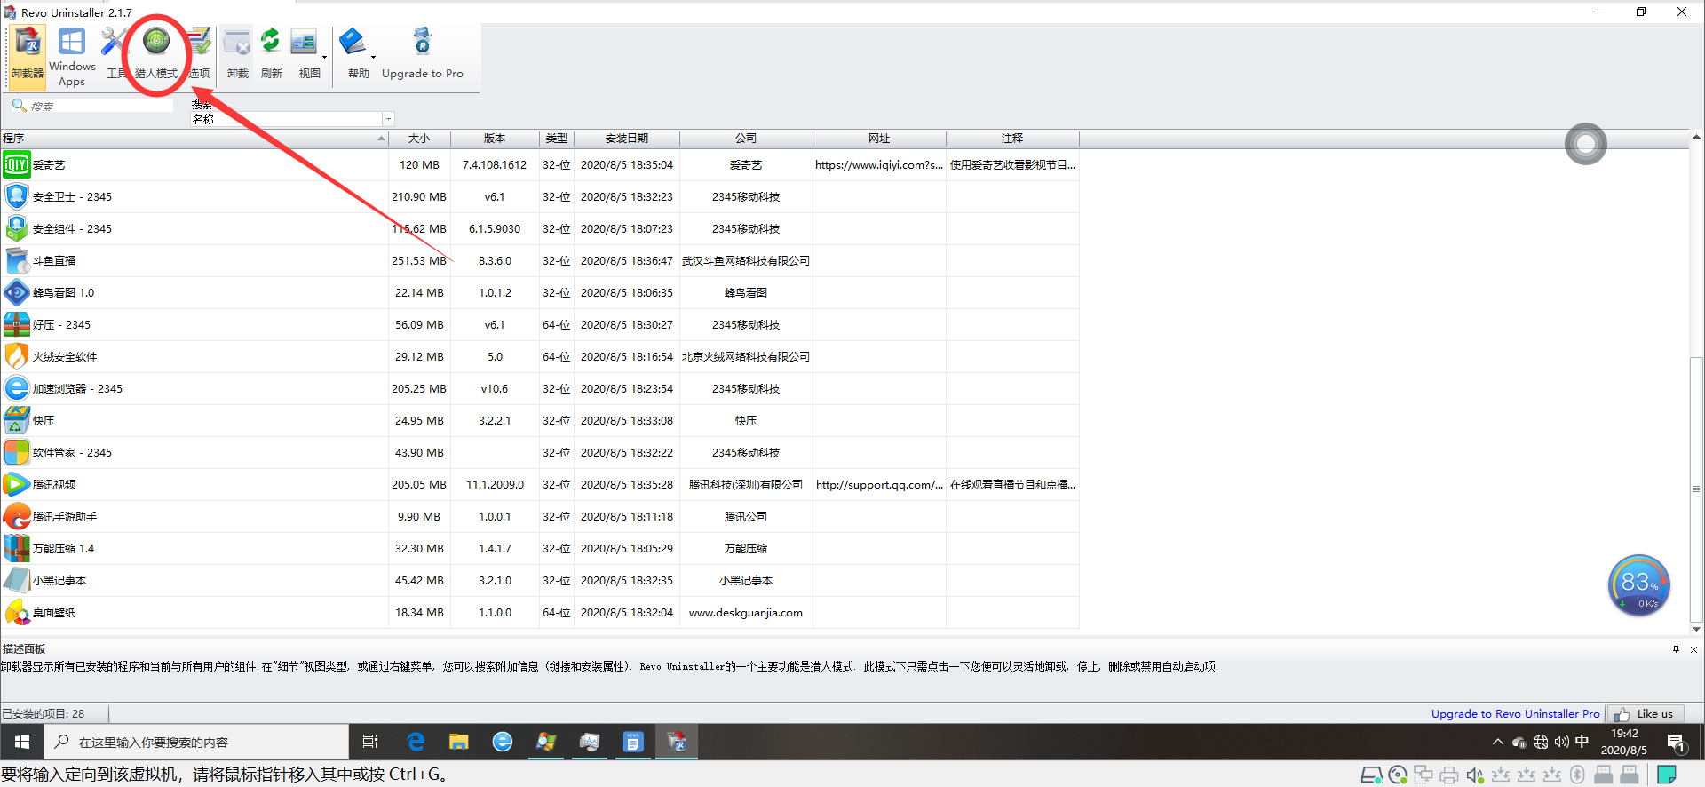Open Windows Apps toolbar icon

tap(72, 57)
